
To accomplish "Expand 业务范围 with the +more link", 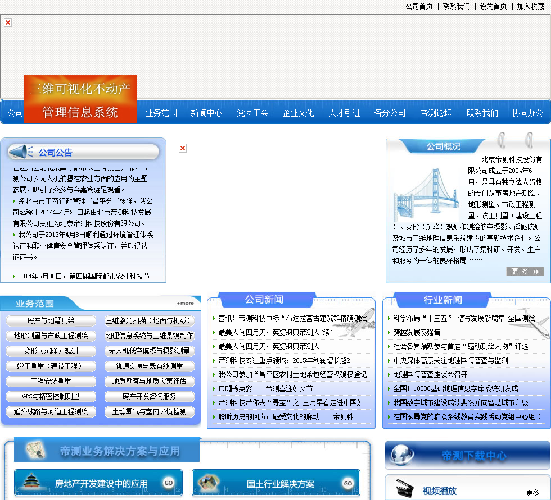I will tap(185, 303).
